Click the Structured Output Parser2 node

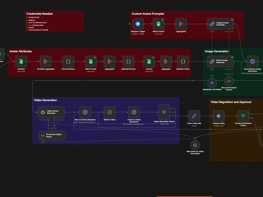click(x=229, y=81)
